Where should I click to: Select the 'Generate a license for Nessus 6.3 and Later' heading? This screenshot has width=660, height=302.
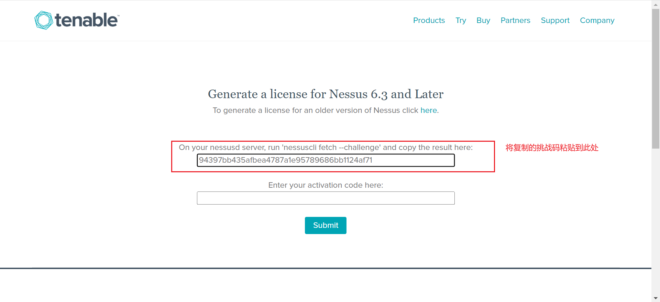click(326, 94)
